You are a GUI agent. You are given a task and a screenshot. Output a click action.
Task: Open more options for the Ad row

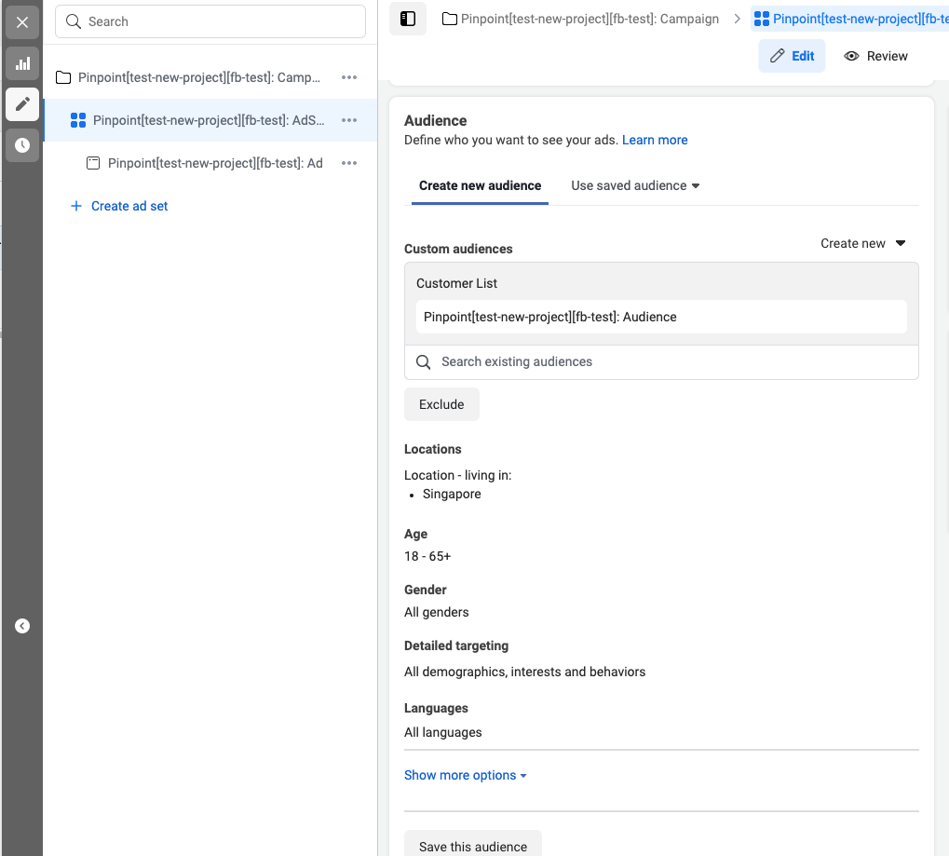[349, 163]
